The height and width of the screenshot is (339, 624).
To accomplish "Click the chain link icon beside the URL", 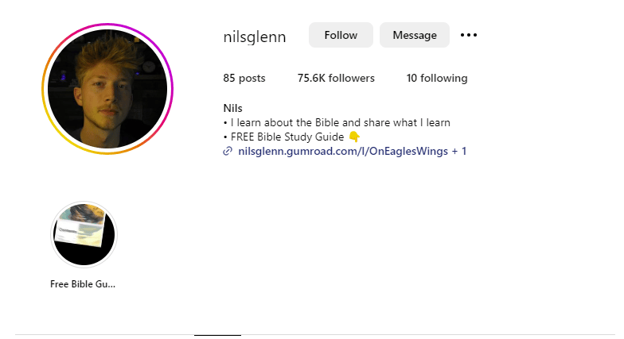I will [x=228, y=151].
